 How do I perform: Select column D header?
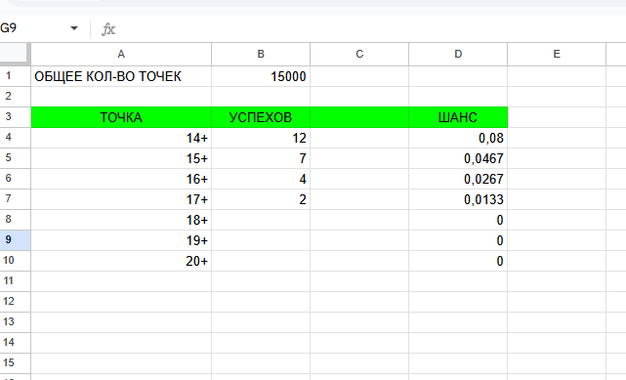[458, 55]
